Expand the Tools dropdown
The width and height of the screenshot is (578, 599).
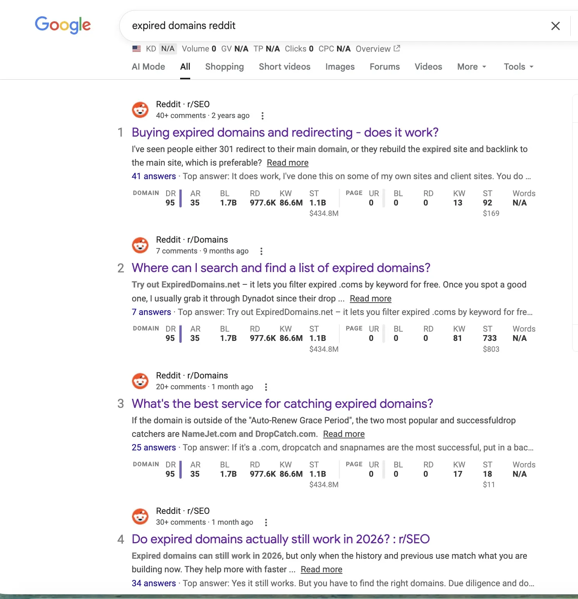pyautogui.click(x=518, y=67)
